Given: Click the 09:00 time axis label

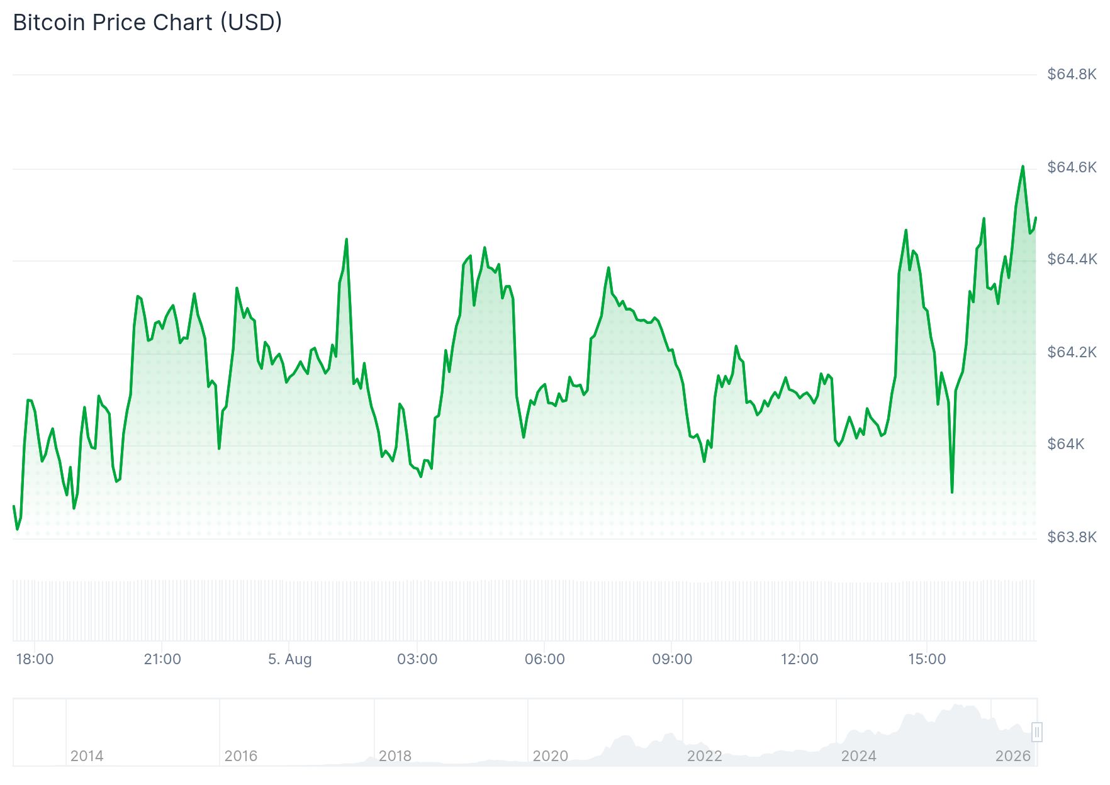Looking at the screenshot, I should pos(672,659).
